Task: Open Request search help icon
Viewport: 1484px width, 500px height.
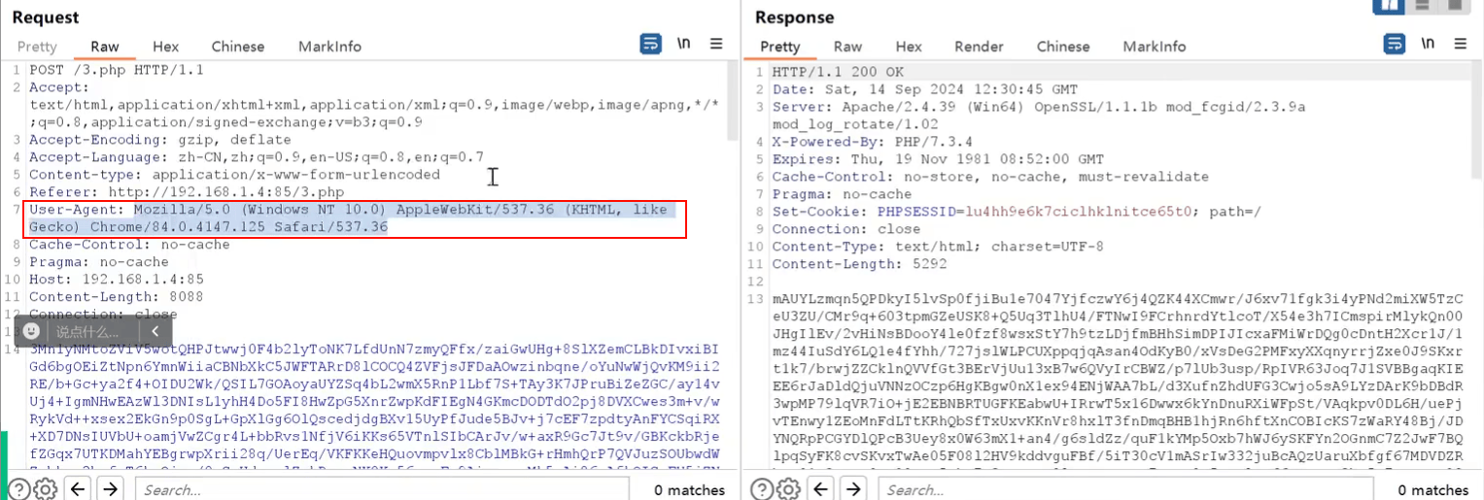Action: (18, 489)
